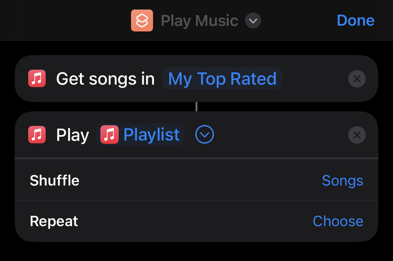Tap the connector line between the two actions
The height and width of the screenshot is (261, 393).
point(196,107)
